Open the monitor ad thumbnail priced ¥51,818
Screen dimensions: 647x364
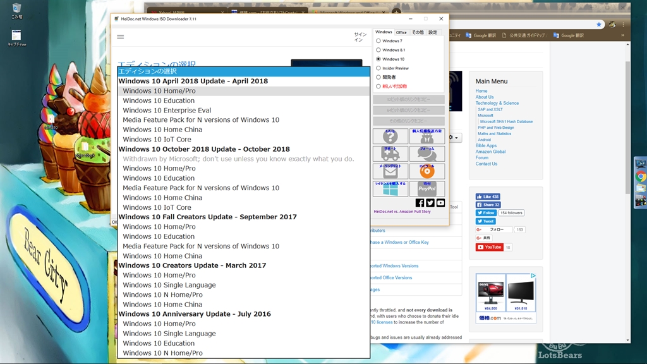(521, 293)
